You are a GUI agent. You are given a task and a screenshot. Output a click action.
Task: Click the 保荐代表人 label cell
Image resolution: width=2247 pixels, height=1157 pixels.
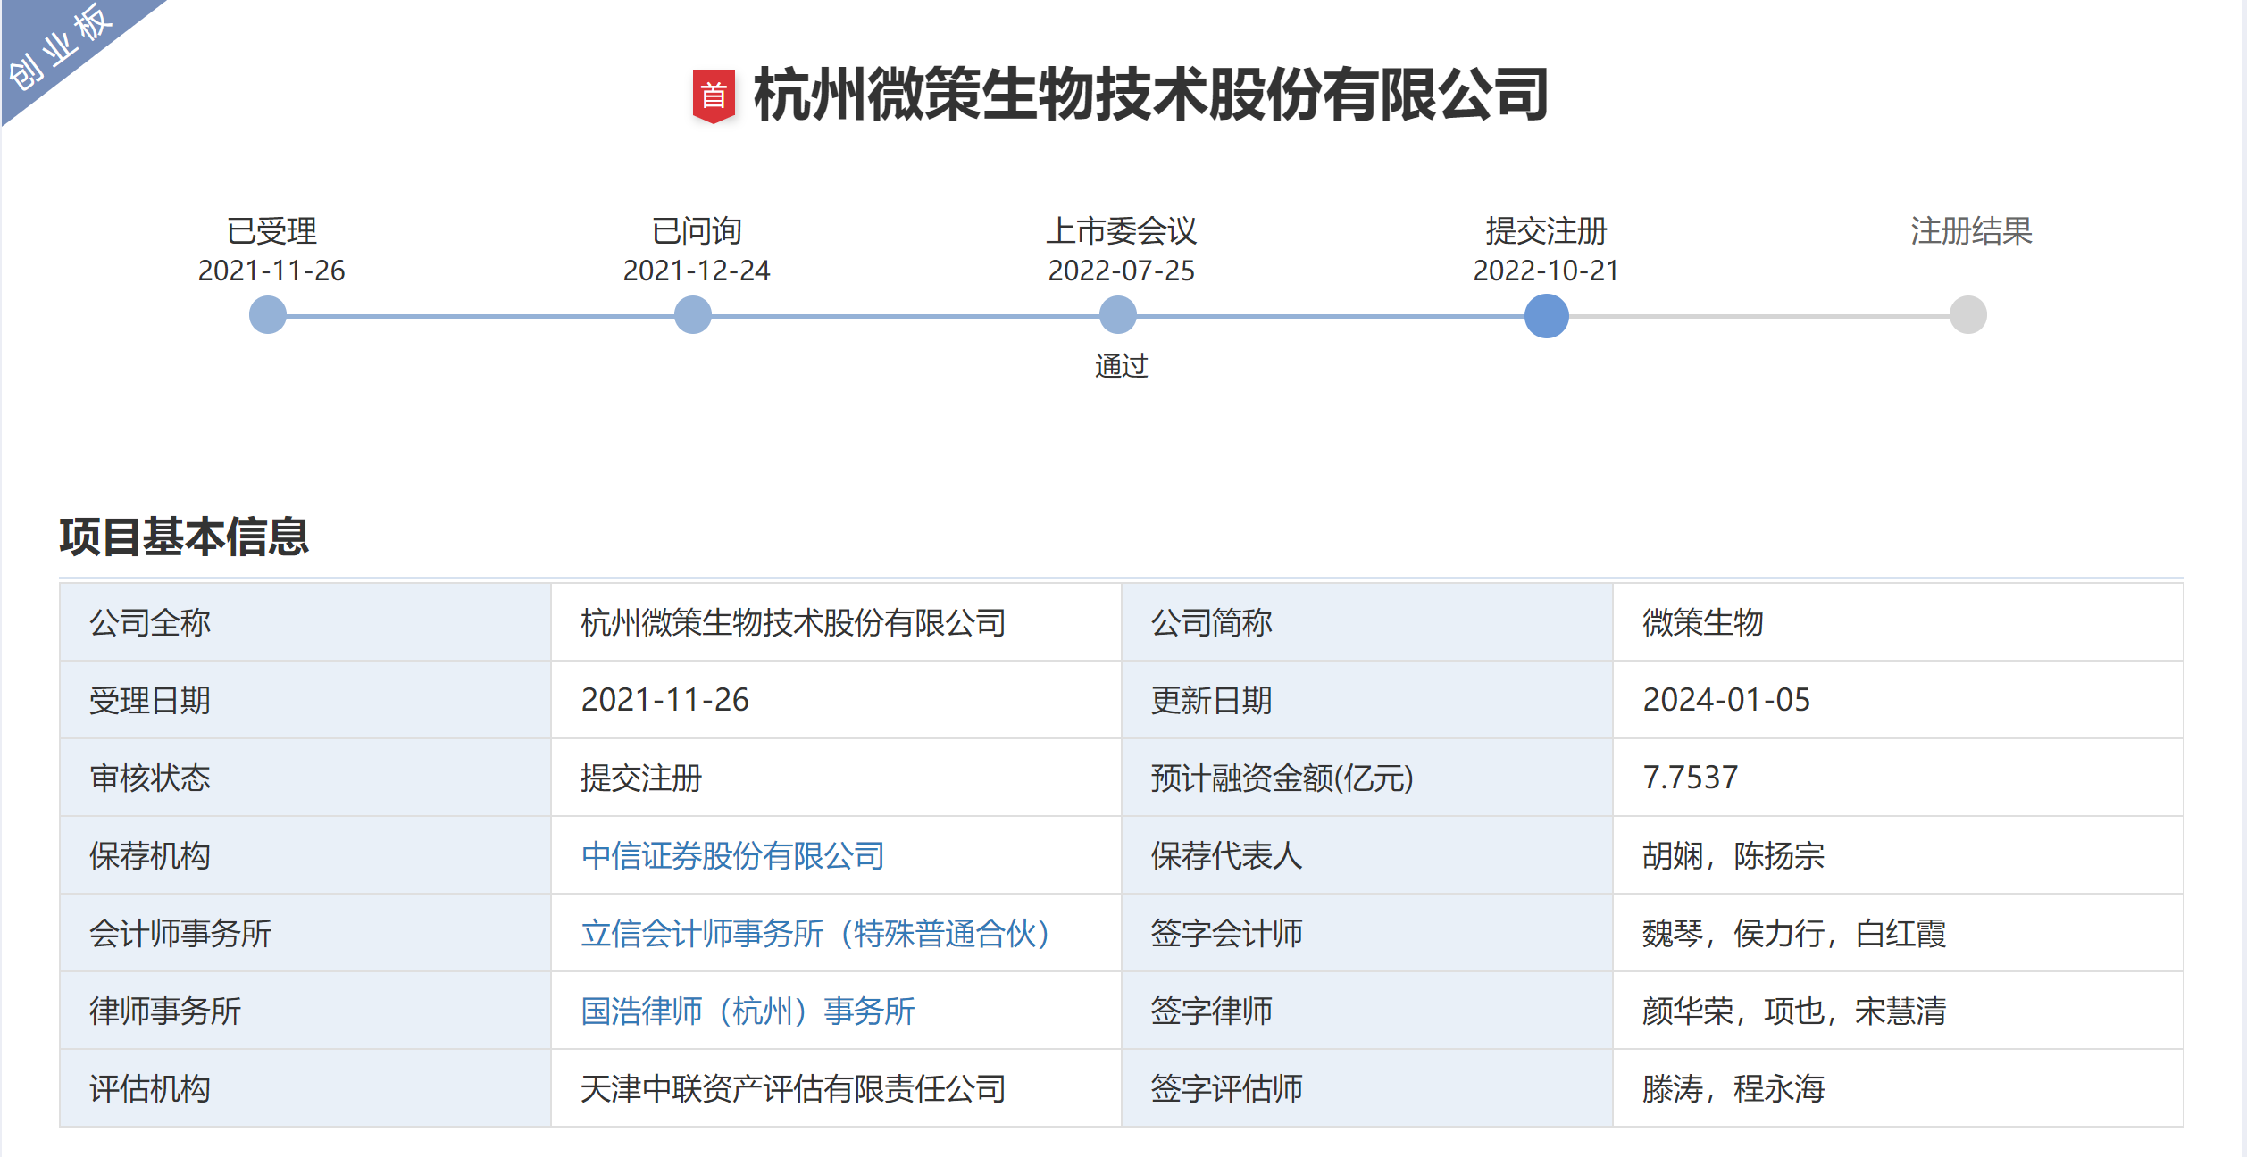pos(1367,855)
